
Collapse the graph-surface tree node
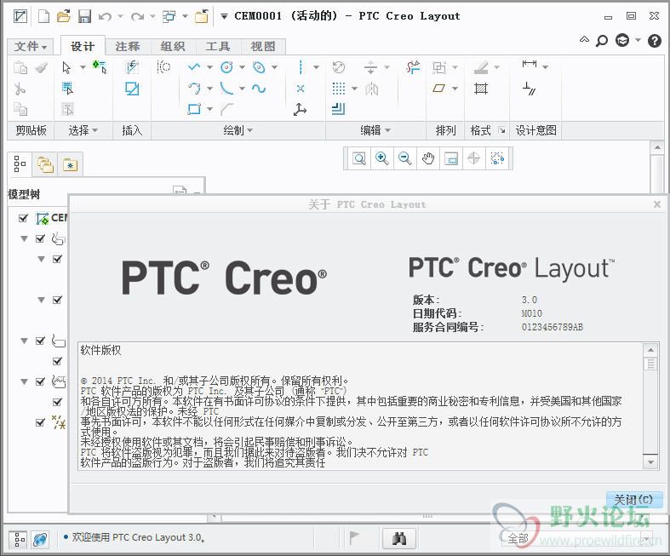click(25, 381)
